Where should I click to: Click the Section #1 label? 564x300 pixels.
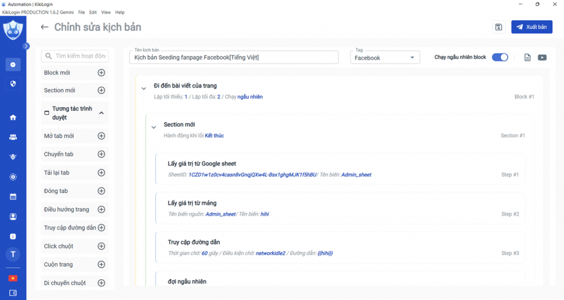coord(513,136)
